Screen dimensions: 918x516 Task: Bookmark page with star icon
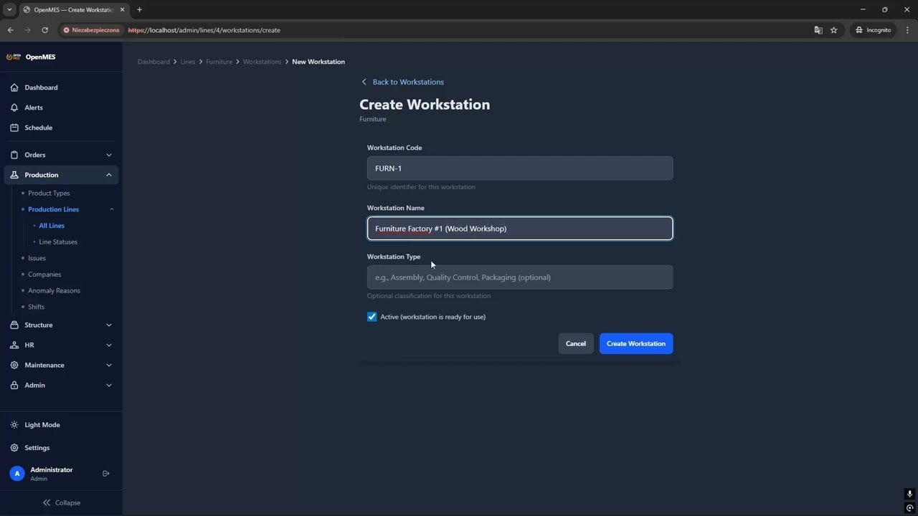834,30
